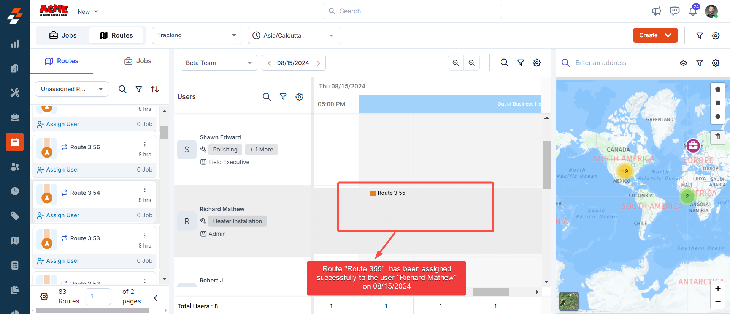Screen dimensions: 730x314
Task: Open the map panel filter icon
Action: click(x=700, y=63)
